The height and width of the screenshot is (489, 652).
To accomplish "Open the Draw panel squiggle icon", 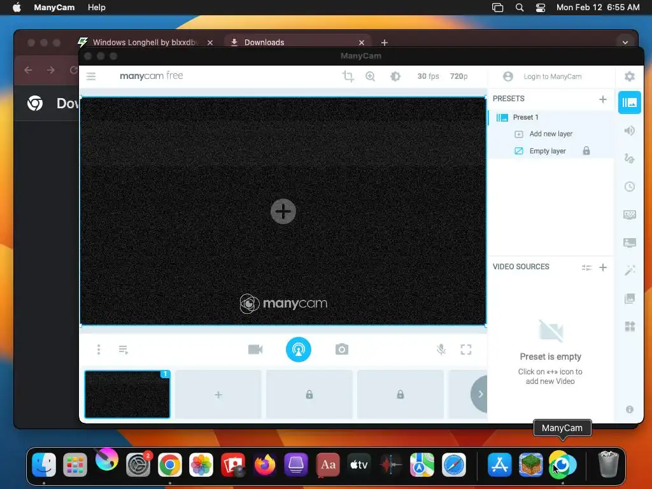I will pyautogui.click(x=630, y=159).
